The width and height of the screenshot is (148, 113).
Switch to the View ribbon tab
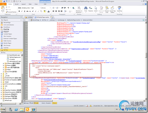click(36, 4)
